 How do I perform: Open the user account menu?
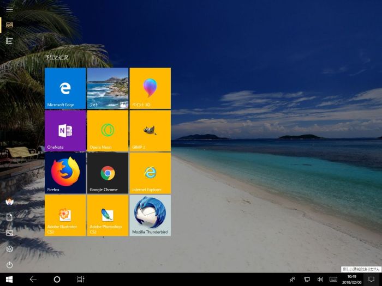[9, 201]
